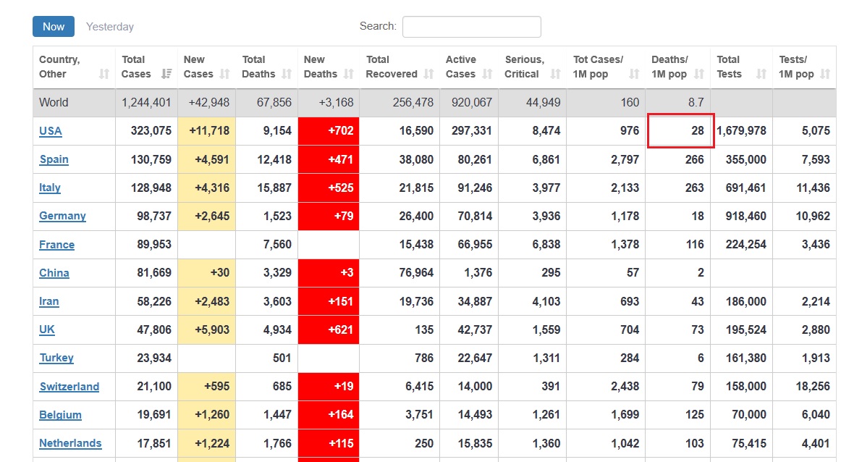
Task: Sort by Total Tests column icon
Action: (x=761, y=74)
